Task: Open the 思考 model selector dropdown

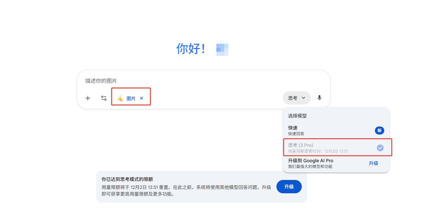Action: click(296, 98)
